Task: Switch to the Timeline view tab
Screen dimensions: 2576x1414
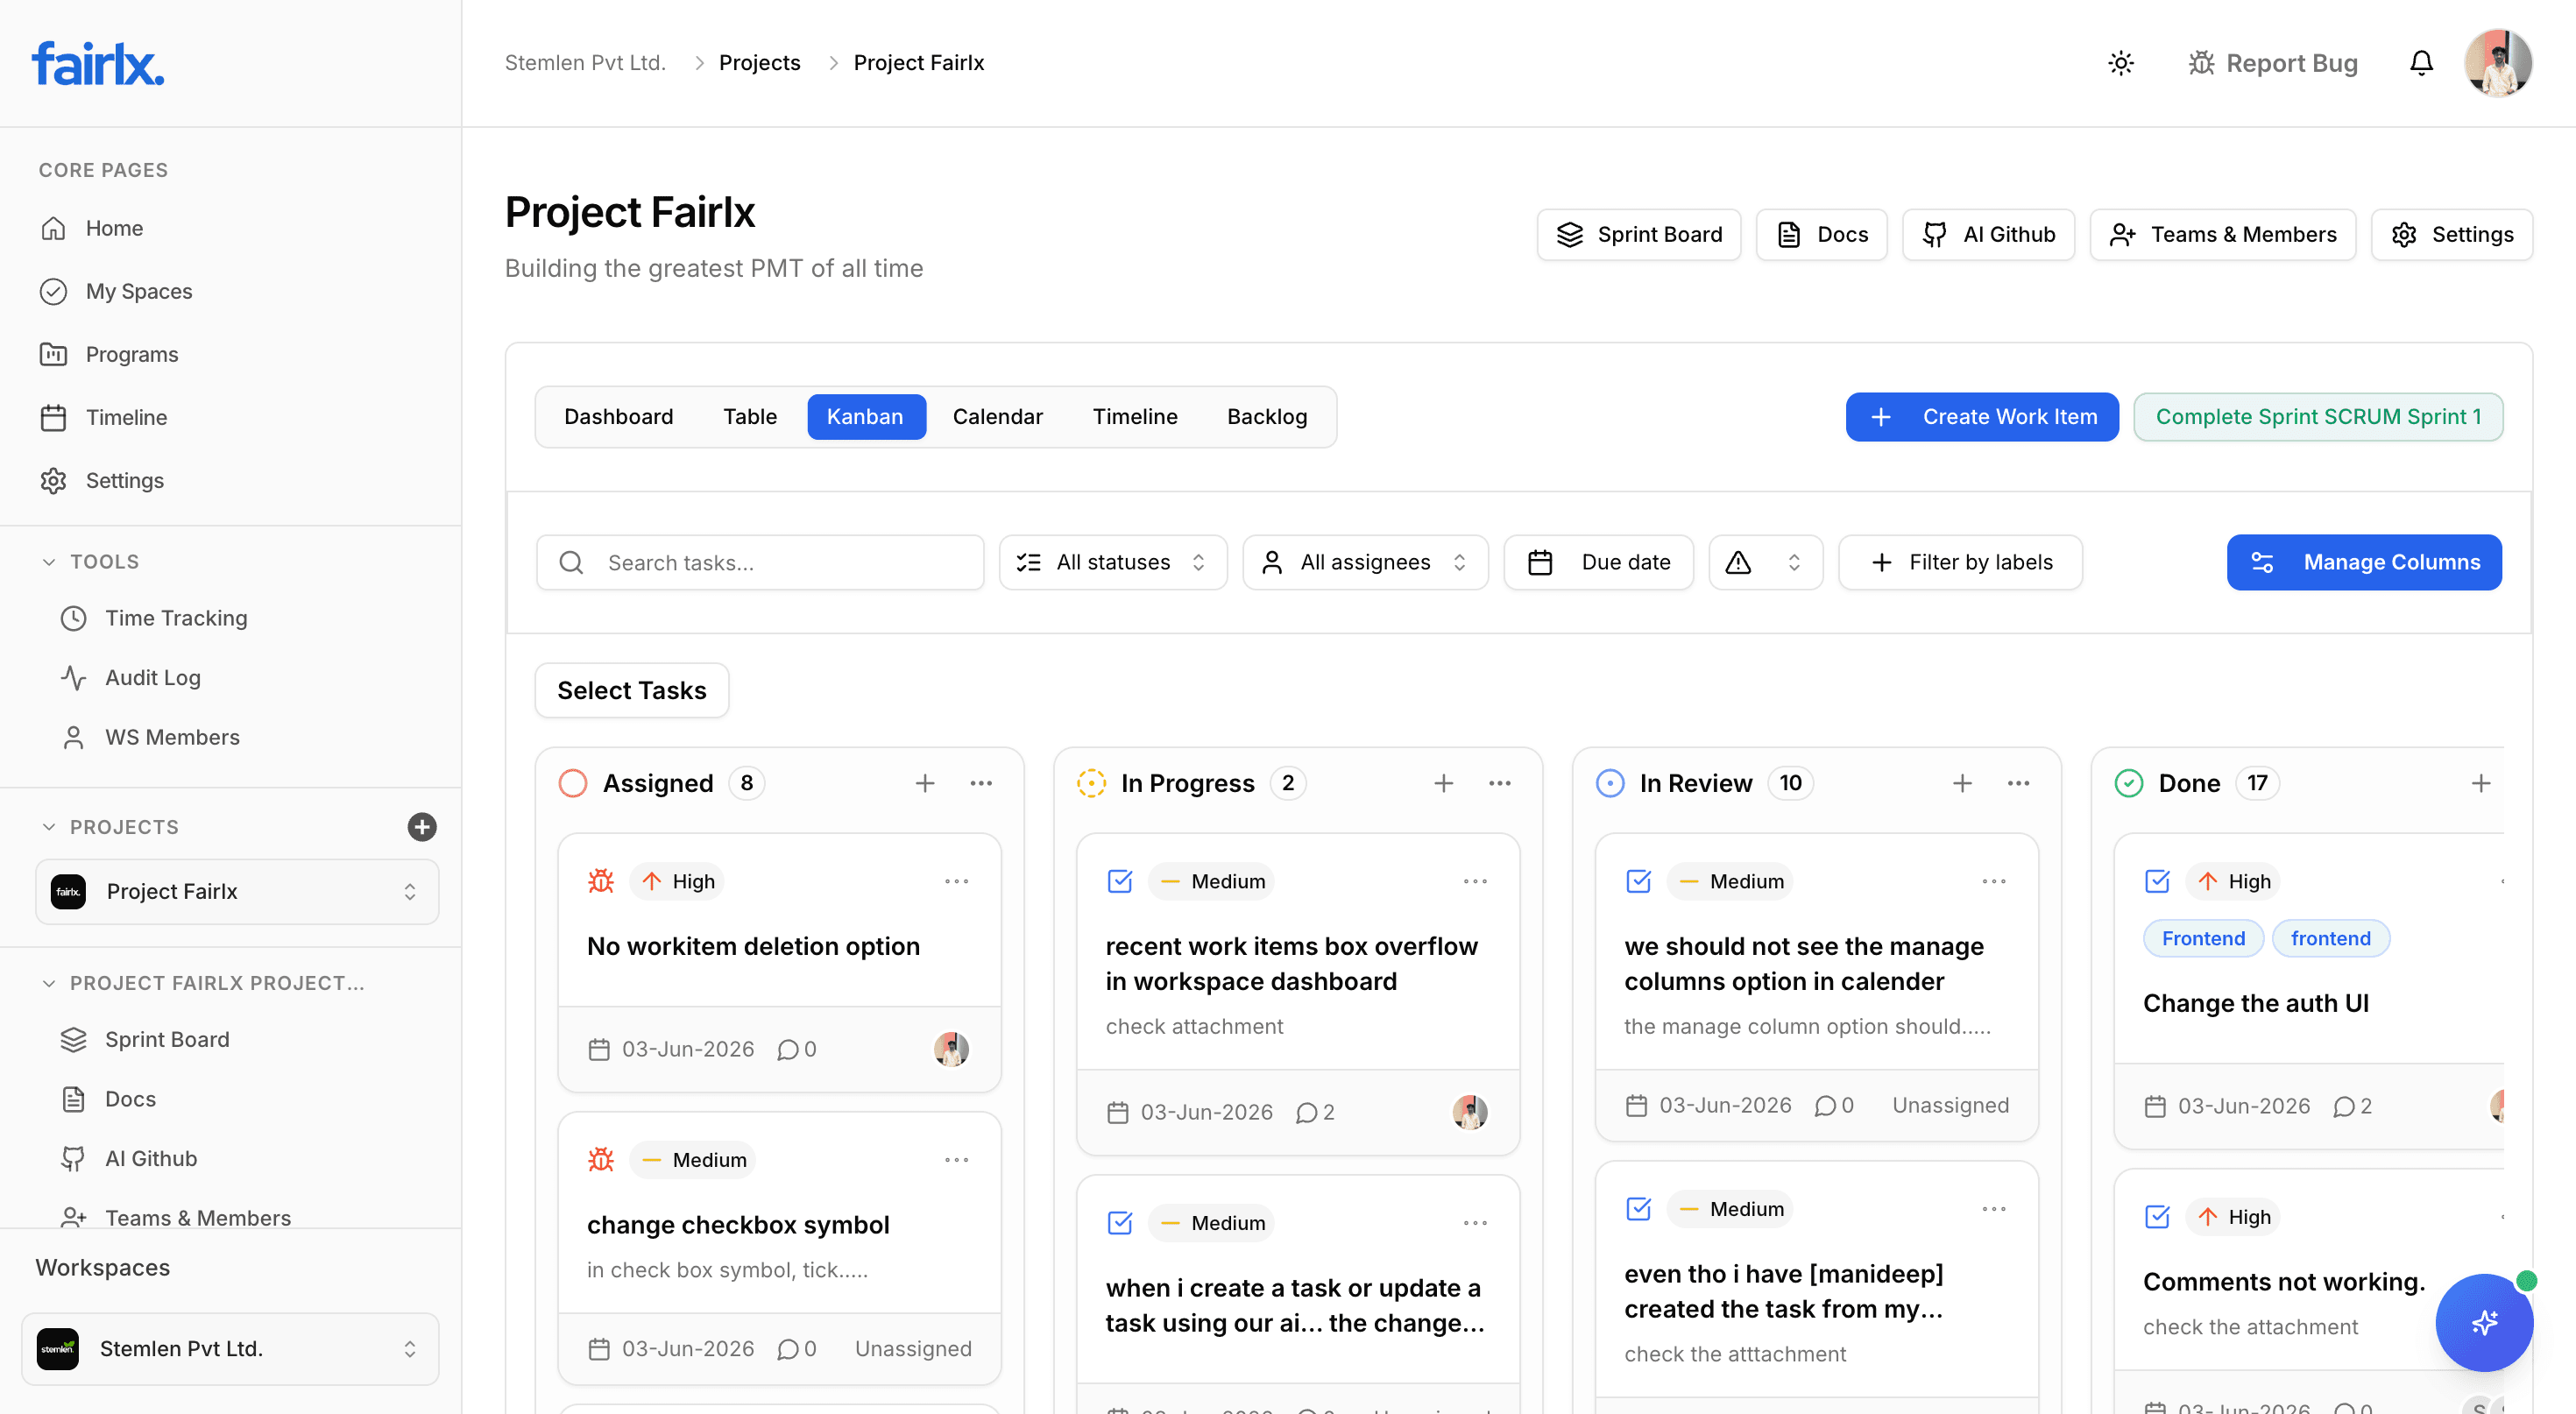Action: tap(1135, 417)
